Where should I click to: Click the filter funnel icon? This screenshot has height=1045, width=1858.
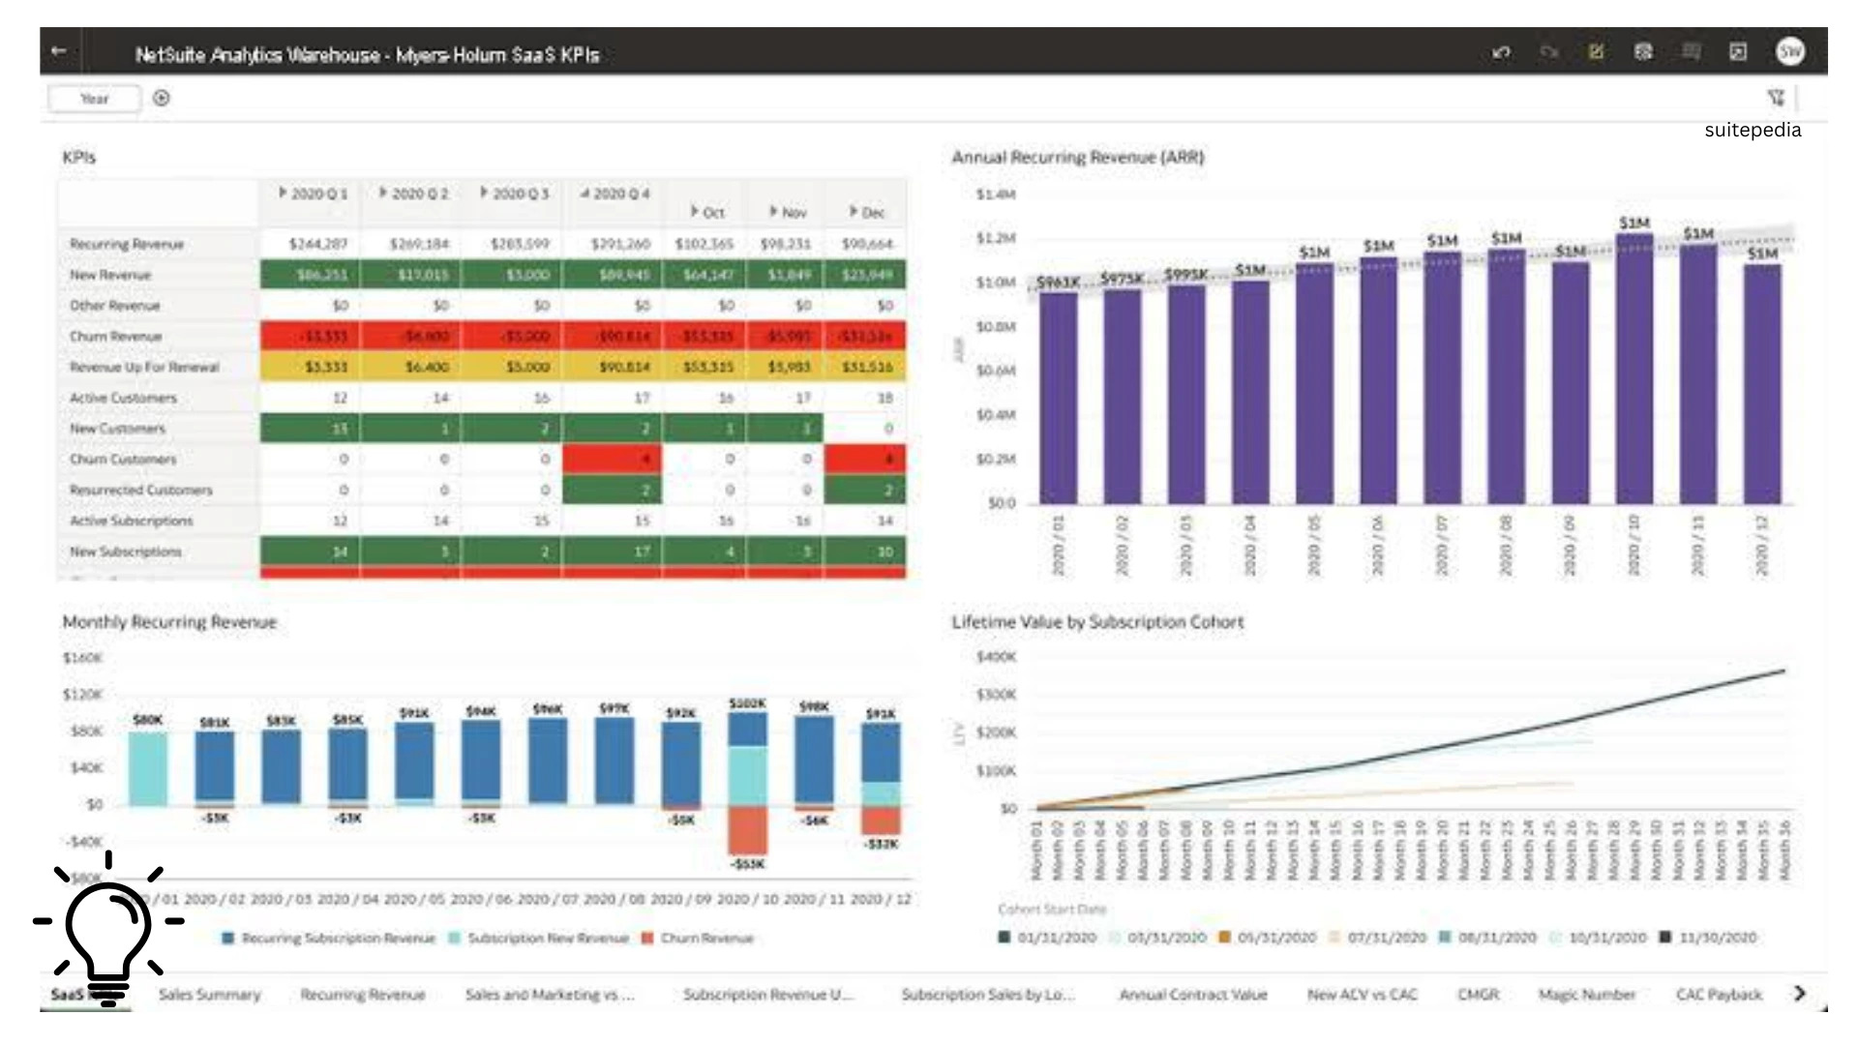[x=1776, y=98]
